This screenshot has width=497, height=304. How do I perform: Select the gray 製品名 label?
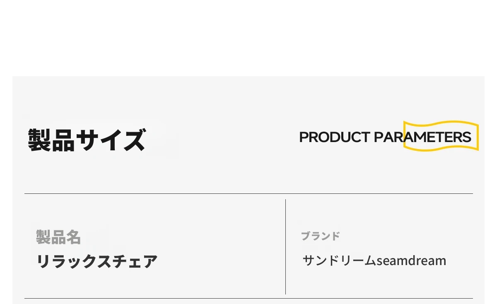point(58,237)
